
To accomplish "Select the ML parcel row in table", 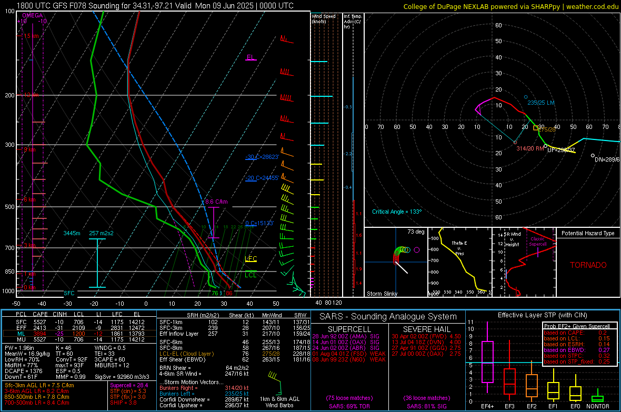I will point(80,334).
